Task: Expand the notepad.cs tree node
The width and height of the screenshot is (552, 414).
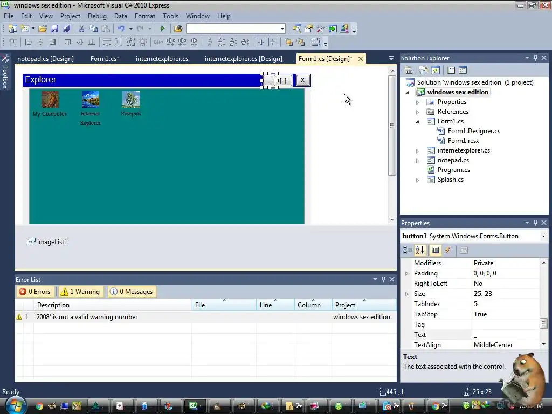Action: (418, 161)
